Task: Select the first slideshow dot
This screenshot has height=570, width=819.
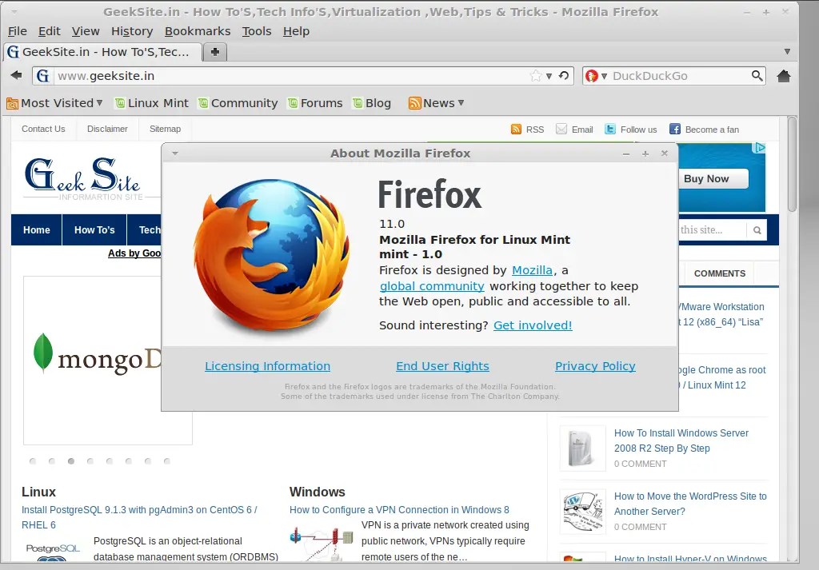Action: coord(33,461)
